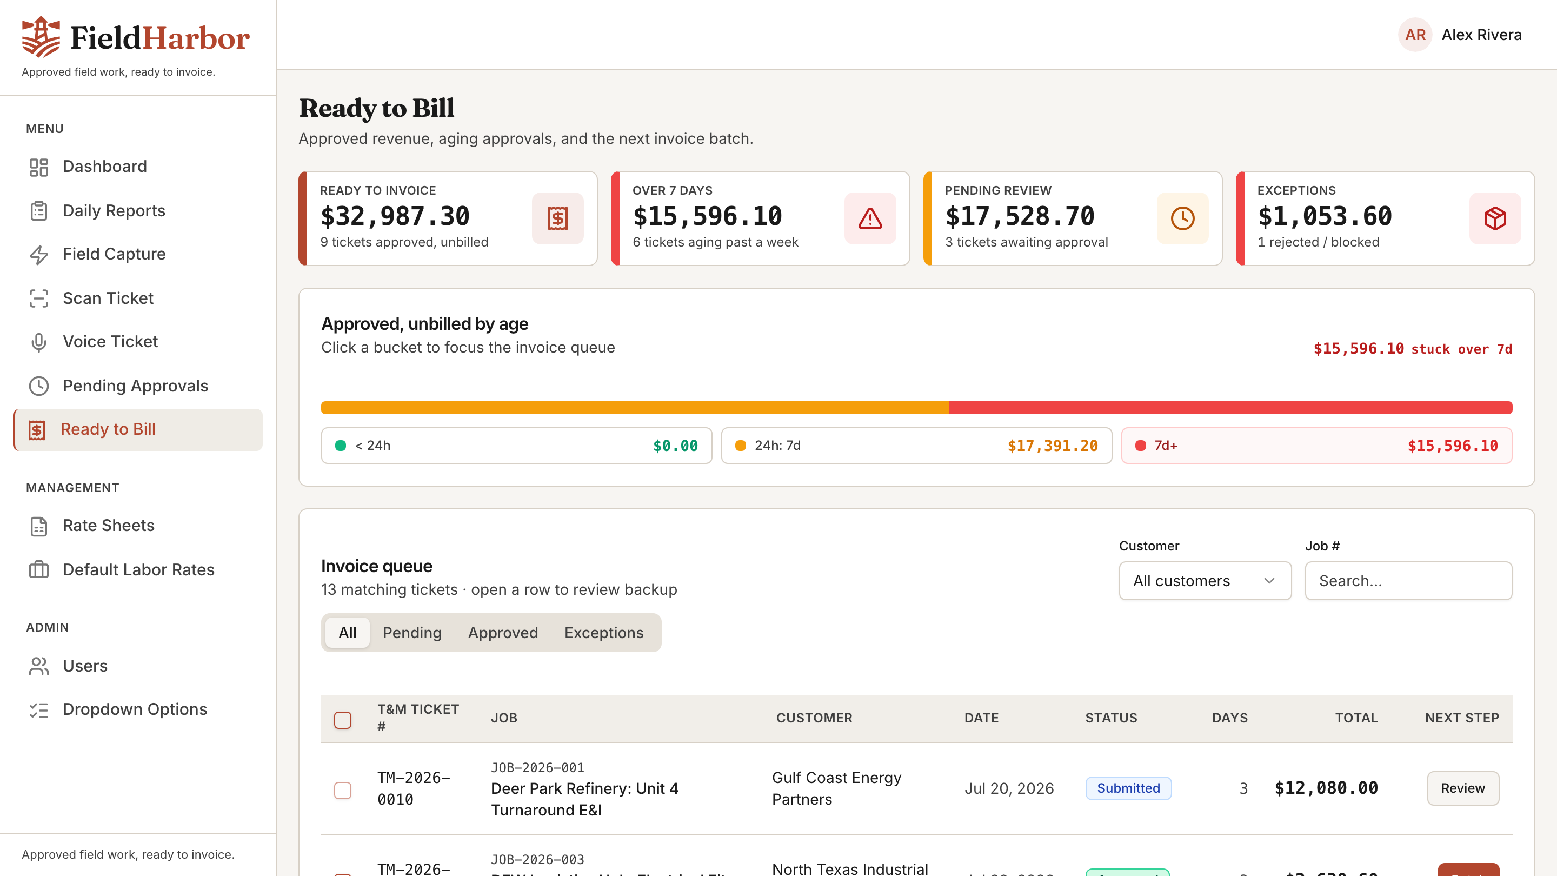Click the Rate Sheets document icon
This screenshot has height=876, width=1557.
click(x=39, y=526)
